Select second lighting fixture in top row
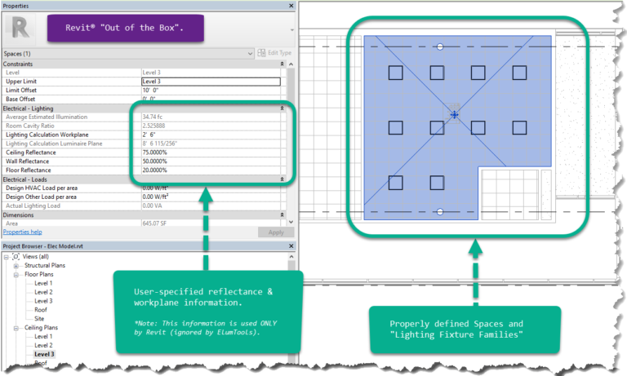Screen dimensions: 627x376 (x=437, y=73)
